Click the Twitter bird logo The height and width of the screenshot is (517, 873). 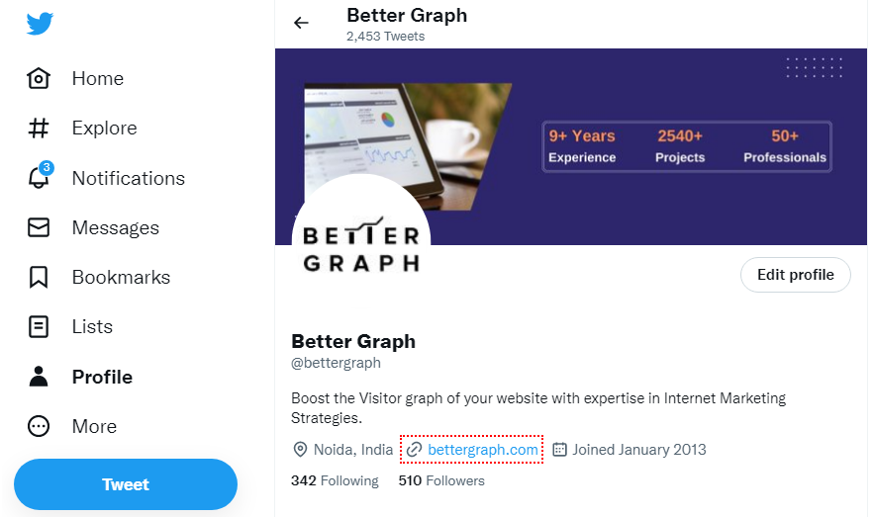point(40,23)
